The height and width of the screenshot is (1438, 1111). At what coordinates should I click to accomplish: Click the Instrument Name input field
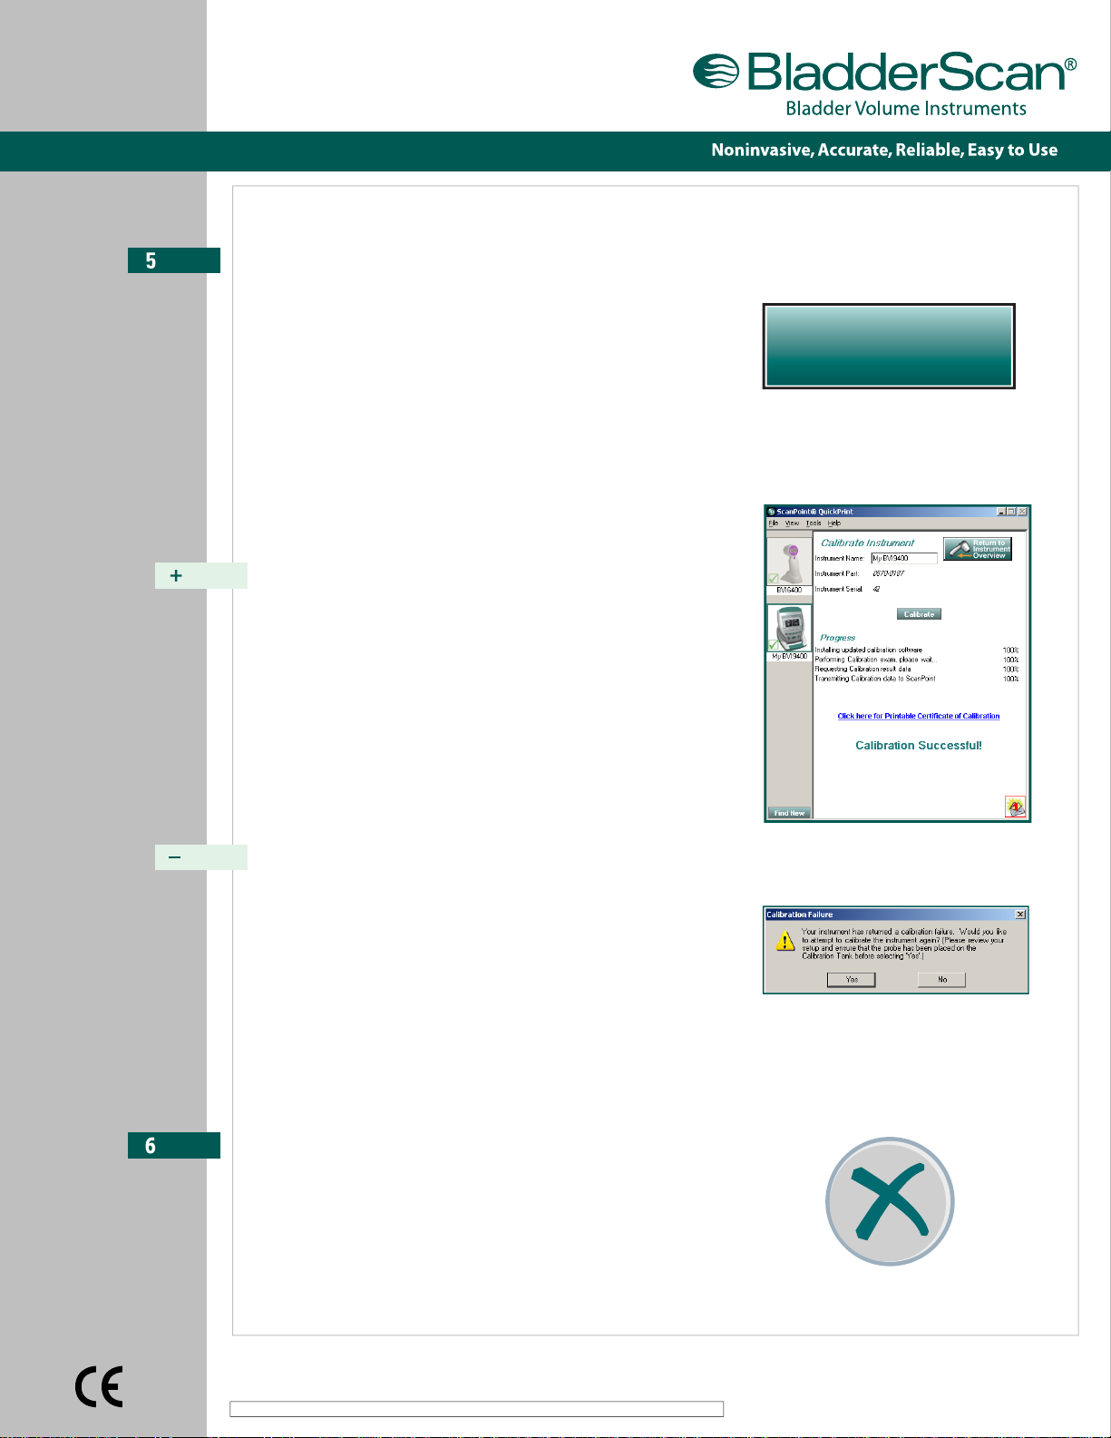coord(904,558)
